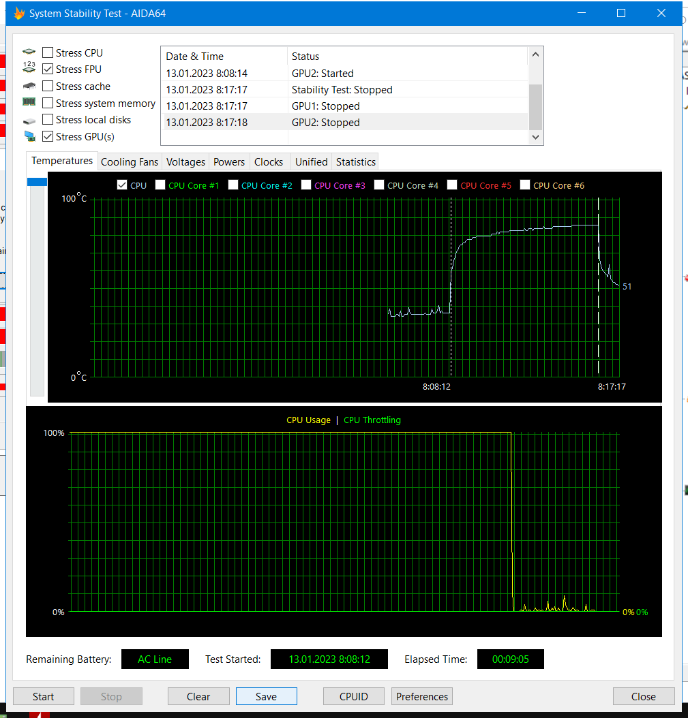Image resolution: width=688 pixels, height=718 pixels.
Task: Open the Clocks tab
Action: coord(269,162)
